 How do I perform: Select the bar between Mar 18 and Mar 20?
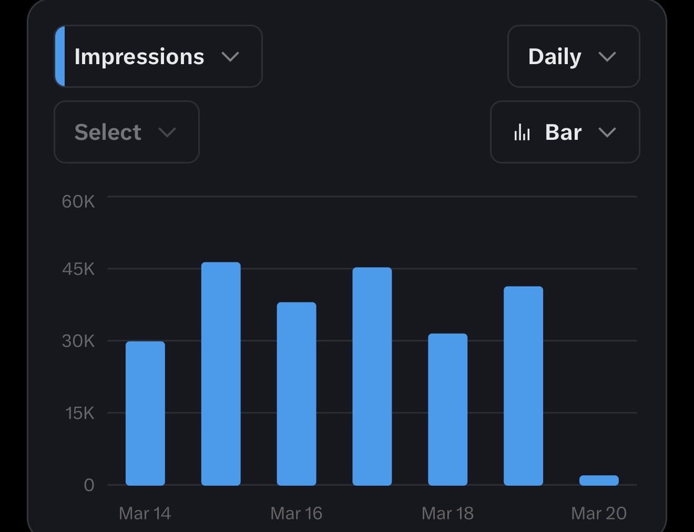coord(523,386)
